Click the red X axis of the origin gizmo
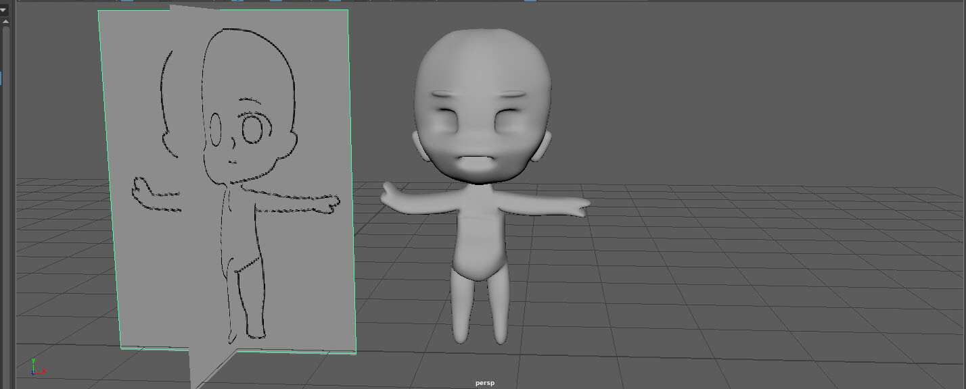 pyautogui.click(x=41, y=373)
